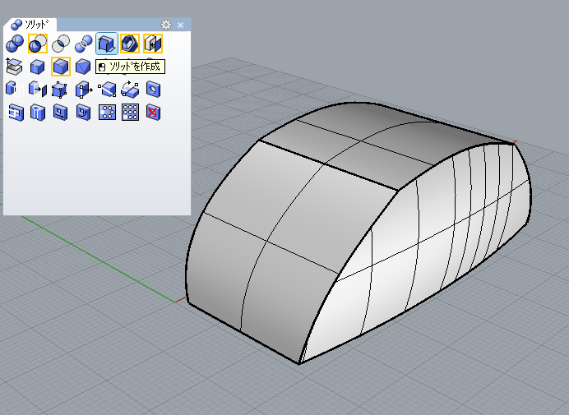569x415 pixels.
Task: Select the cube icon with diagonal creased faces
Action: 84,67
